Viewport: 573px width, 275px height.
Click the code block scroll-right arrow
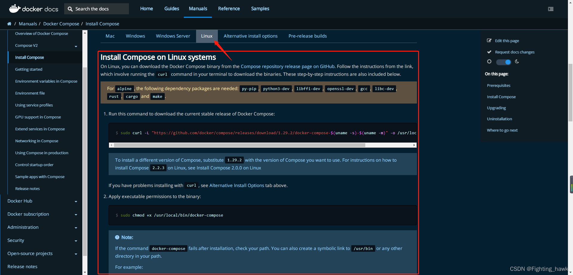pyautogui.click(x=414, y=145)
